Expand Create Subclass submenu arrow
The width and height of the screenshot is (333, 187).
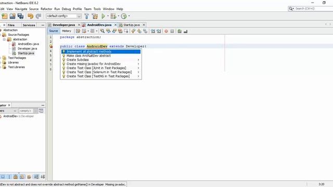coord(138,60)
